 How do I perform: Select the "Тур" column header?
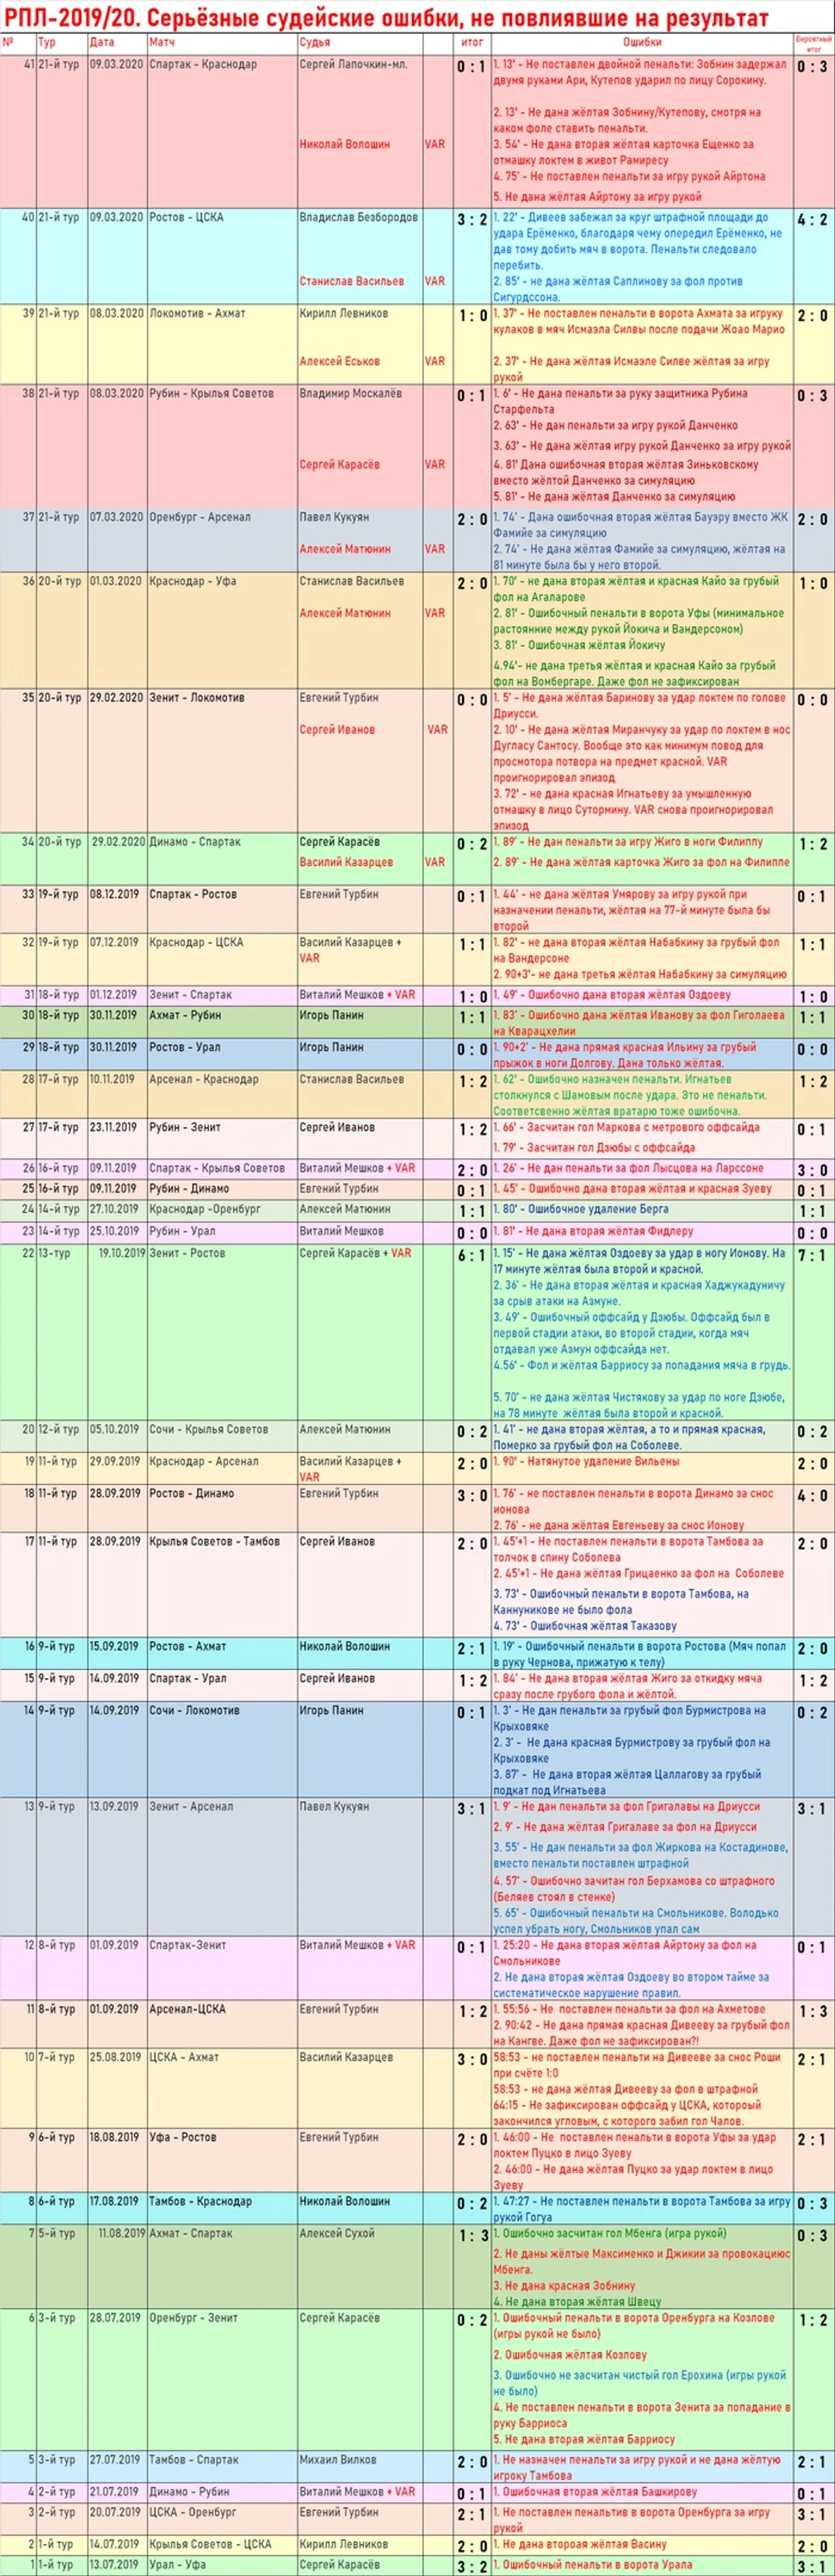point(46,43)
